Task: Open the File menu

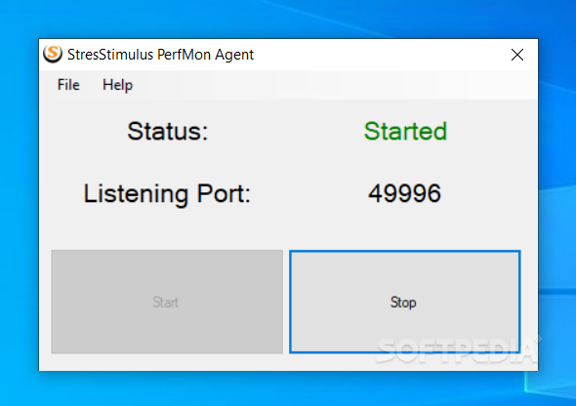Action: [68, 85]
